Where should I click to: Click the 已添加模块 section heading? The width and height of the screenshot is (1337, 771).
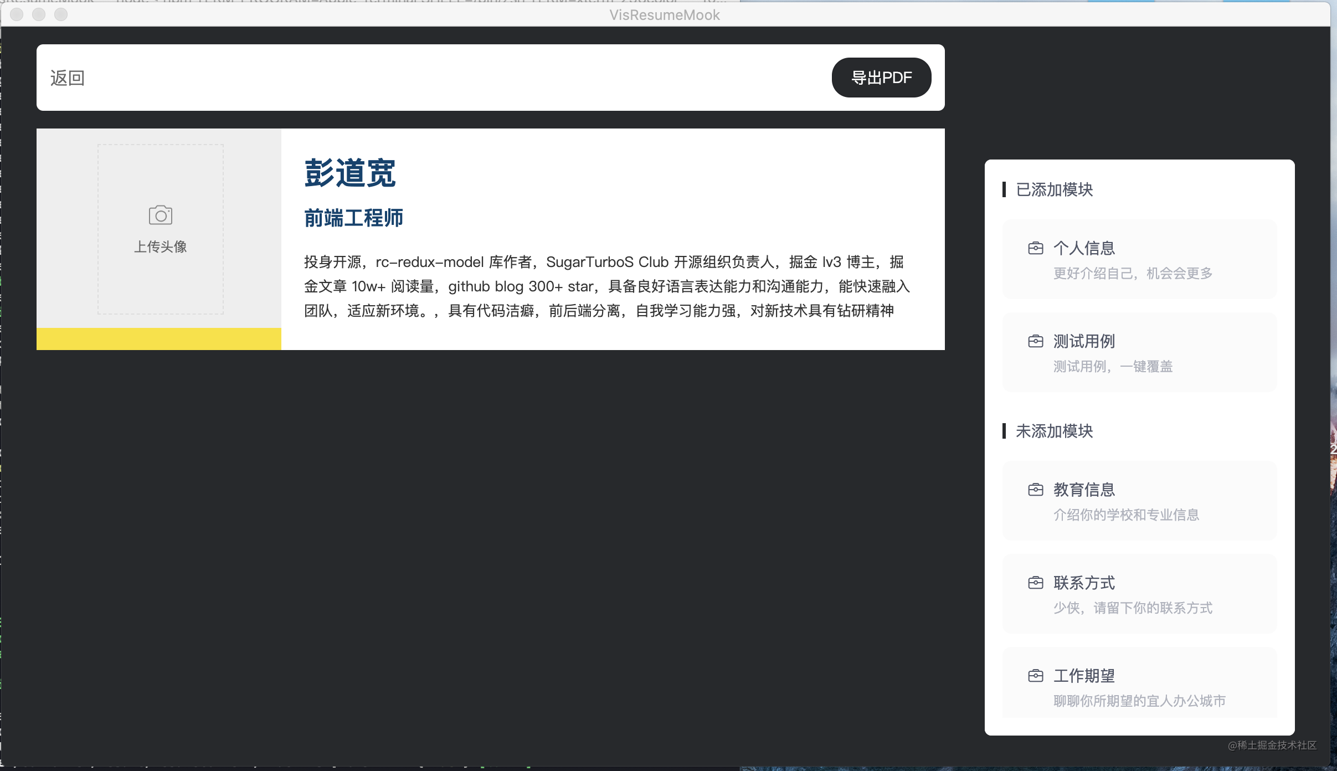(1053, 189)
